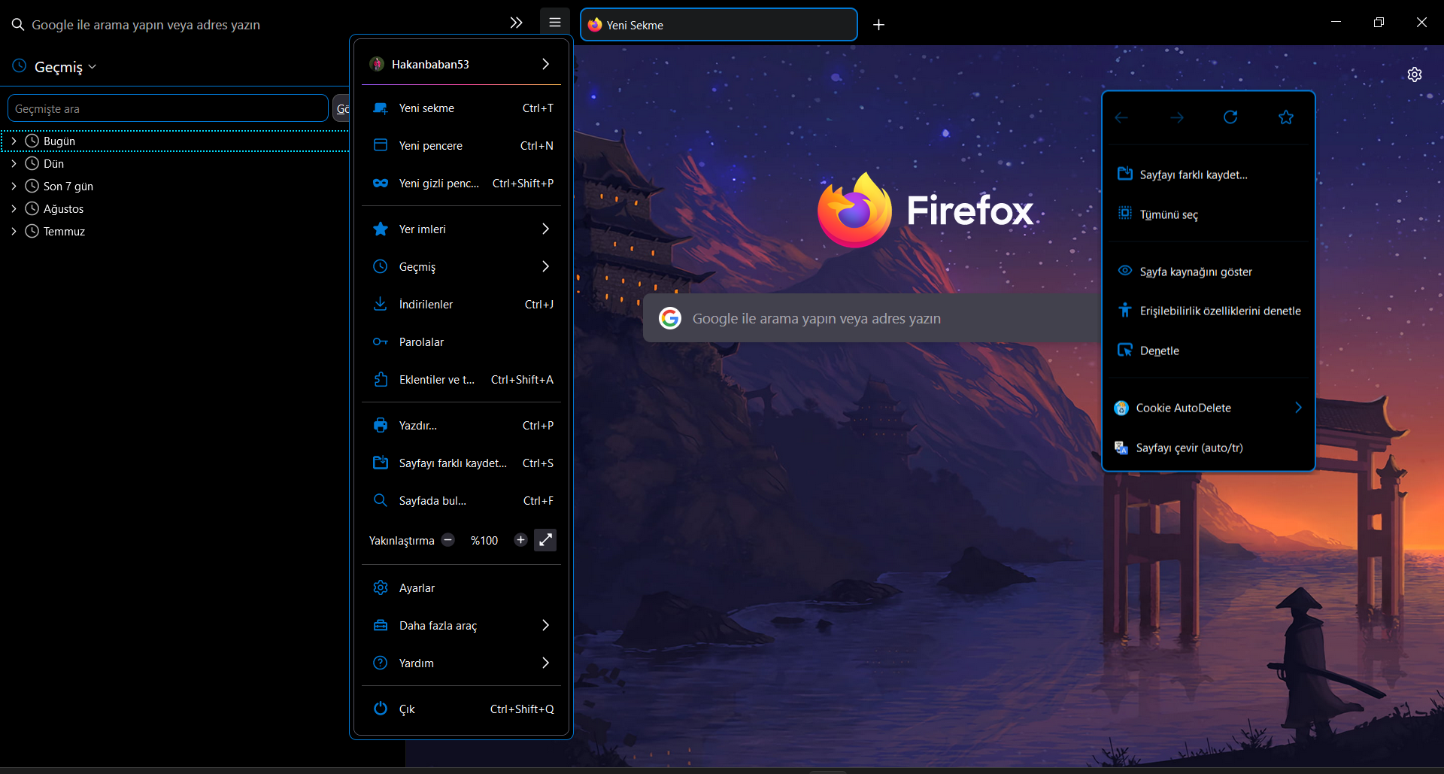Enter full screen with expand arrows icon
The image size is (1444, 774).
coord(545,540)
